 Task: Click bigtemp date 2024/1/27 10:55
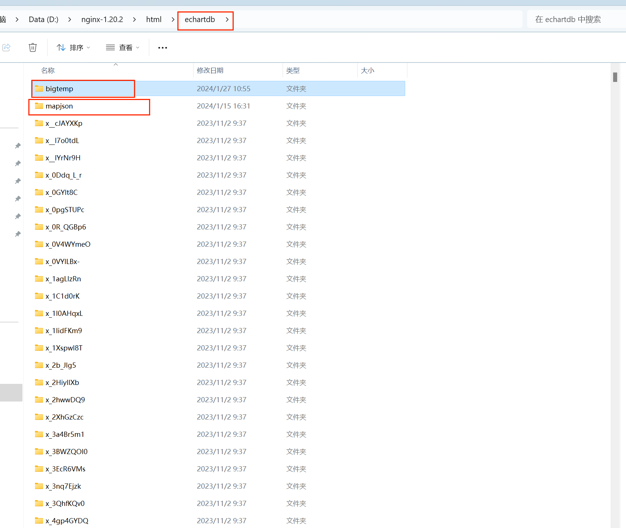[x=223, y=89]
